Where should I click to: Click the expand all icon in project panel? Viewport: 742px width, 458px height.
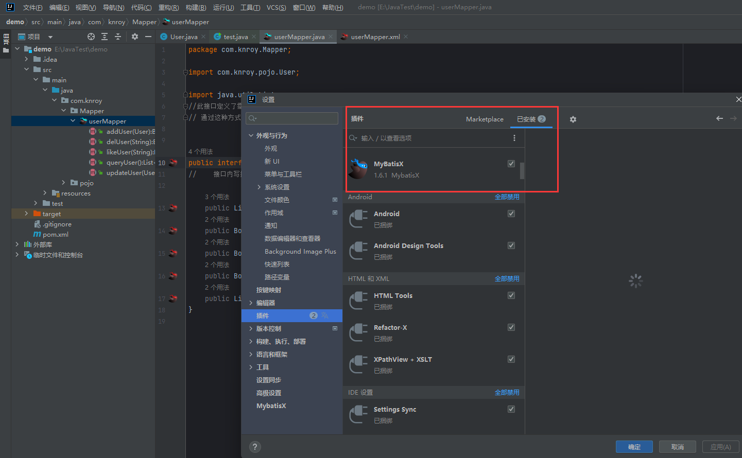click(x=105, y=37)
